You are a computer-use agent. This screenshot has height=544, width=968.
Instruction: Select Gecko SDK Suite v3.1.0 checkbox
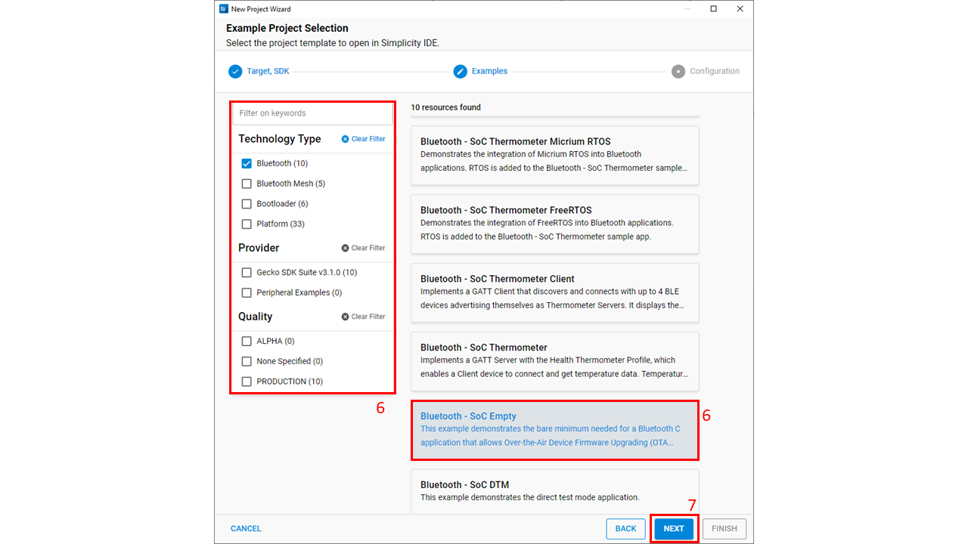(247, 273)
